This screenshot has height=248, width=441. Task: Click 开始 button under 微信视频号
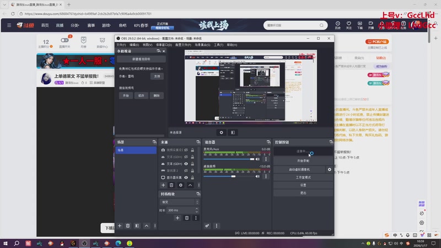126,95
